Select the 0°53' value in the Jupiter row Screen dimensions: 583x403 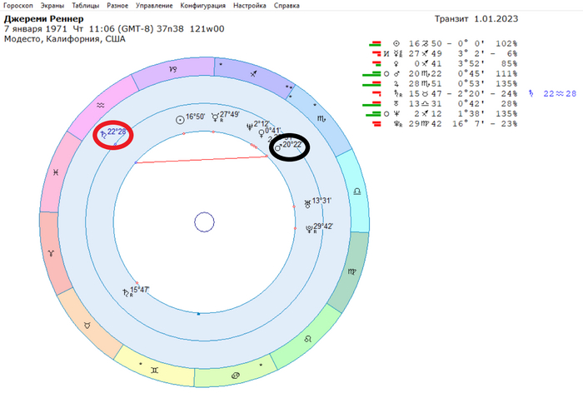[471, 83]
